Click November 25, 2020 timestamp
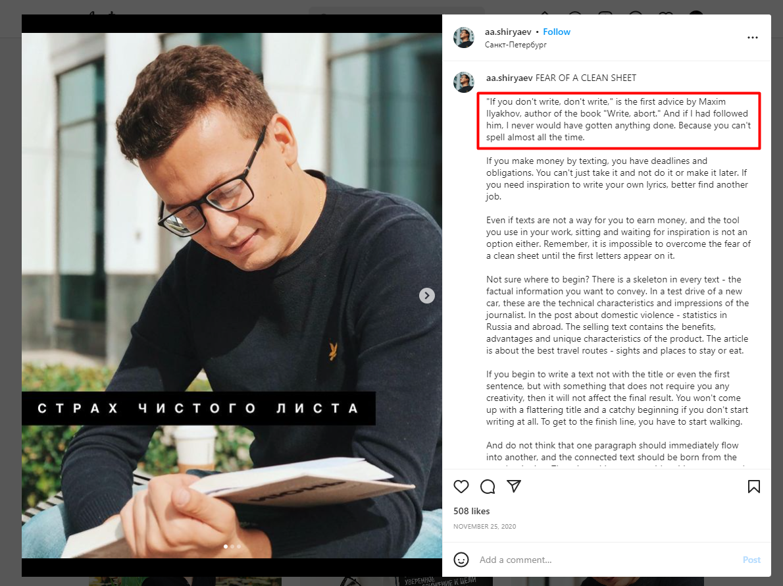Image resolution: width=783 pixels, height=586 pixels. pos(484,526)
